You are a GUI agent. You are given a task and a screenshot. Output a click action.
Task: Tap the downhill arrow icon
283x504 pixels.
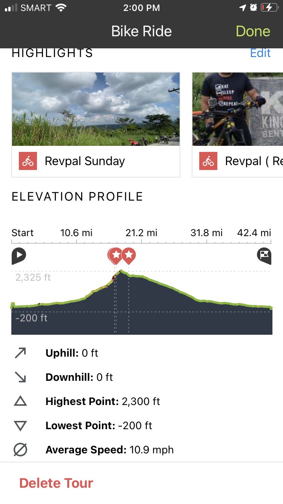tap(20, 377)
